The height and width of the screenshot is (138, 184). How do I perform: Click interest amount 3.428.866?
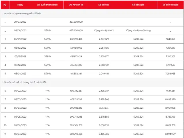104,99
